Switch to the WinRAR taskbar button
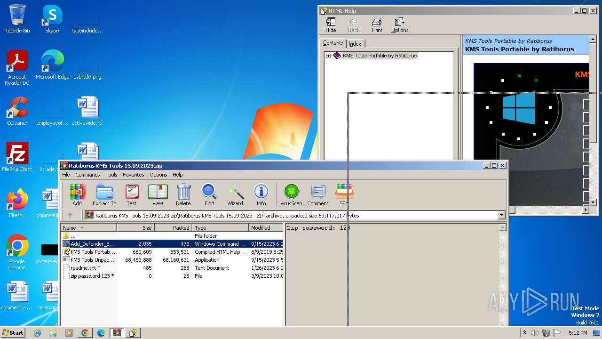602x339 pixels. [x=117, y=333]
